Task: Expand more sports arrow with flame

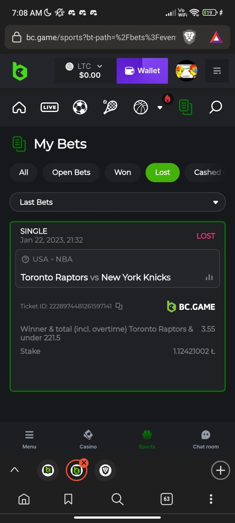Action: tap(161, 105)
